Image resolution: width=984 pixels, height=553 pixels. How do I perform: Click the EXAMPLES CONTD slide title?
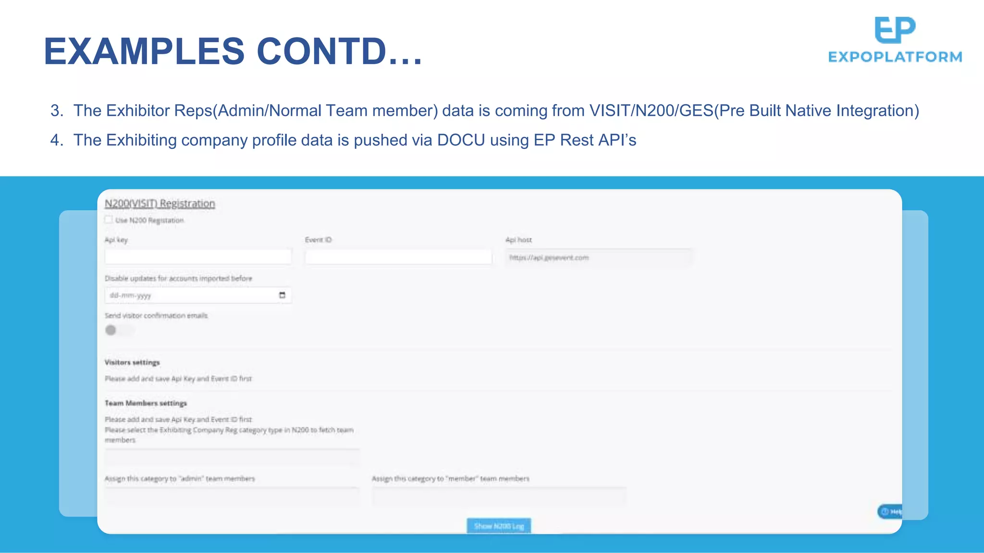pos(233,51)
